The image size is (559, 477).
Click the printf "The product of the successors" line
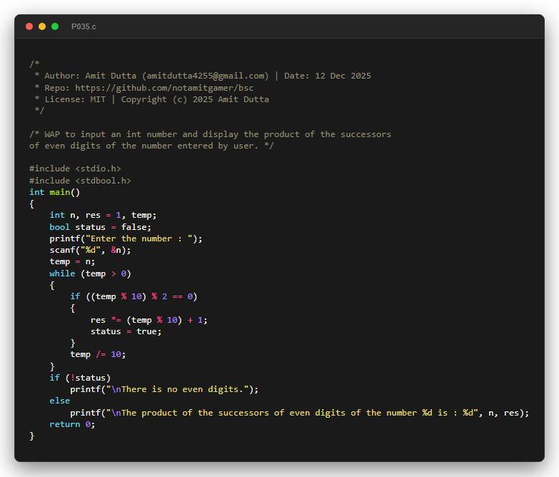click(x=300, y=413)
